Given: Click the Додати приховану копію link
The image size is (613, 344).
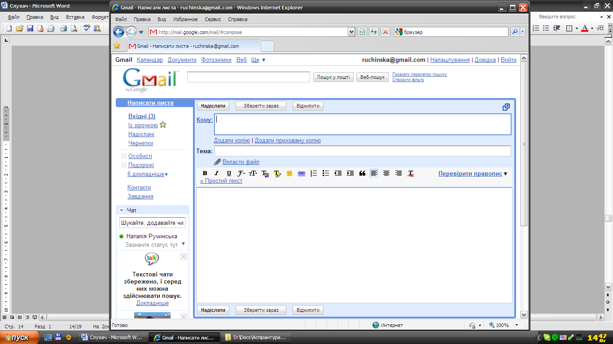Looking at the screenshot, I should point(288,141).
